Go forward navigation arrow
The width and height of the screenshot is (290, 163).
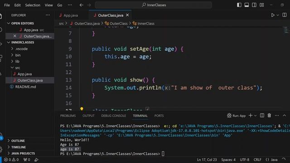pos(89,5)
